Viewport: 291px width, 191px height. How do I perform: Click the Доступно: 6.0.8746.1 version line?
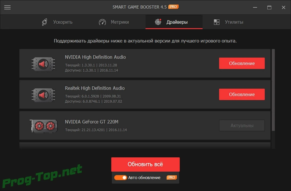94,101
